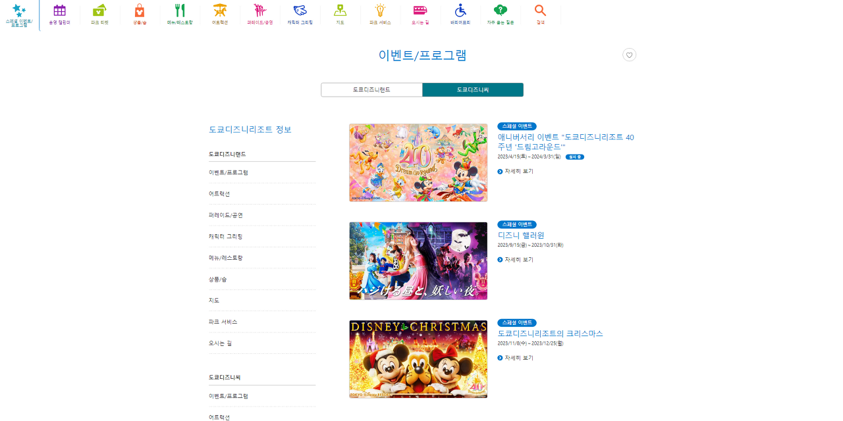Open the 퍼레이드/공연 parade icon
This screenshot has width=843, height=421.
[260, 13]
